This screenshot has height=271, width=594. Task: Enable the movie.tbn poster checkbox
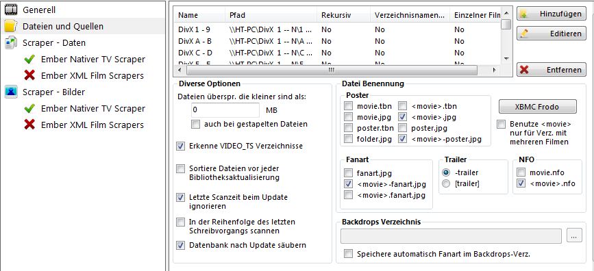click(x=348, y=106)
